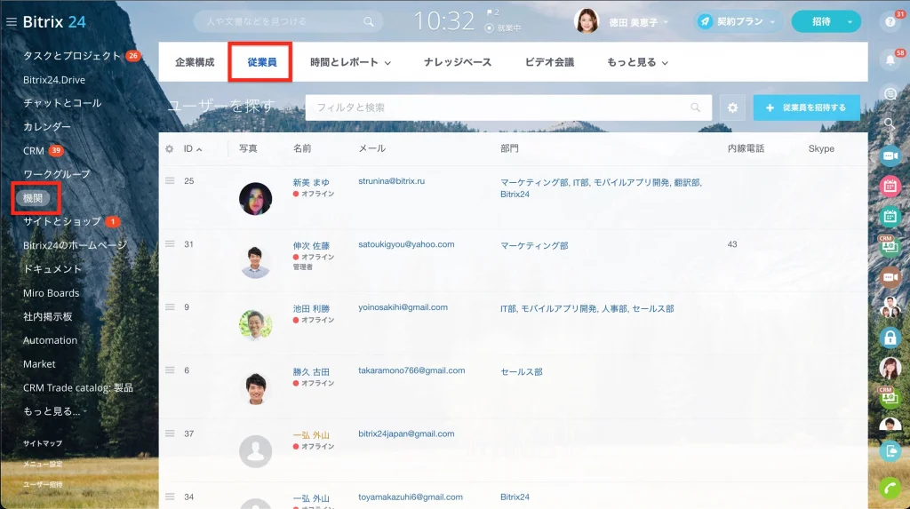The image size is (910, 509).
Task: Switch to 企業構成 tab
Action: [195, 62]
